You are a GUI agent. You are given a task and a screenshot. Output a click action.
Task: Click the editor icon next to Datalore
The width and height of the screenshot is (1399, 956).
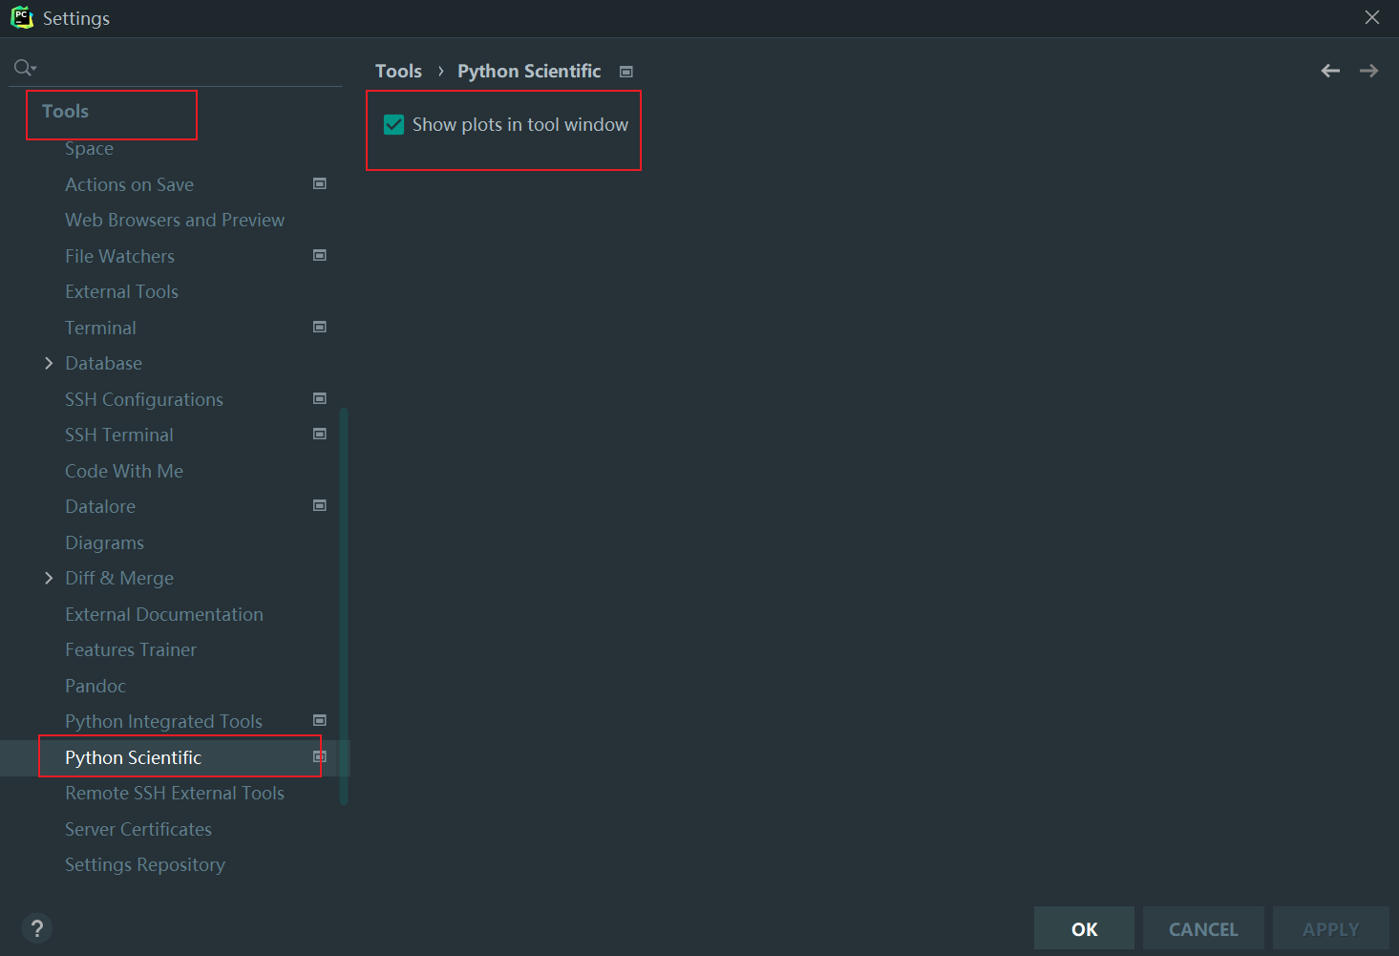pyautogui.click(x=319, y=505)
